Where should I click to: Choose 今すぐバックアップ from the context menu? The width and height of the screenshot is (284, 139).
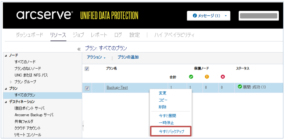[171, 131]
